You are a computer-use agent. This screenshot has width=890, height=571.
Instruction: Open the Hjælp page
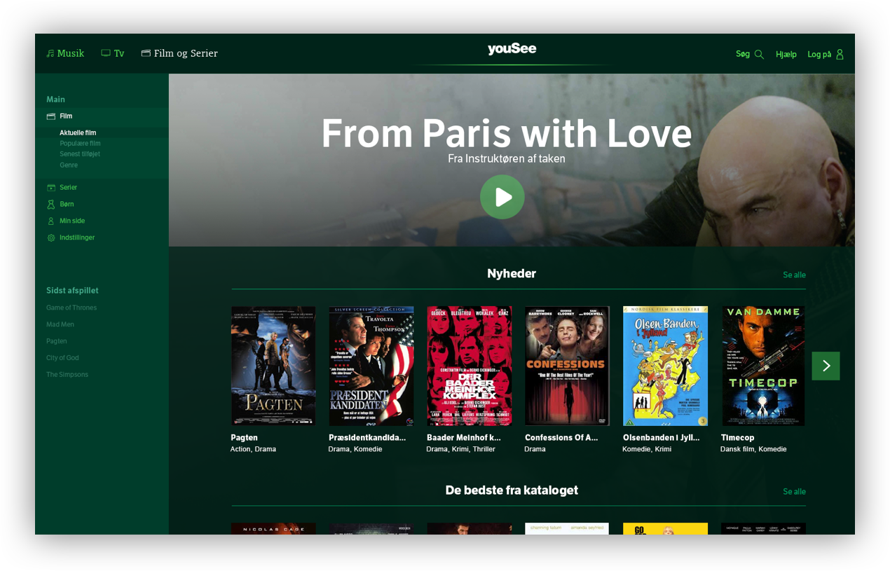point(786,54)
